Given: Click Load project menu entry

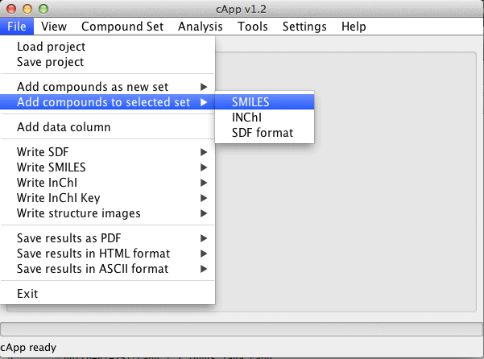Looking at the screenshot, I should point(107,47).
